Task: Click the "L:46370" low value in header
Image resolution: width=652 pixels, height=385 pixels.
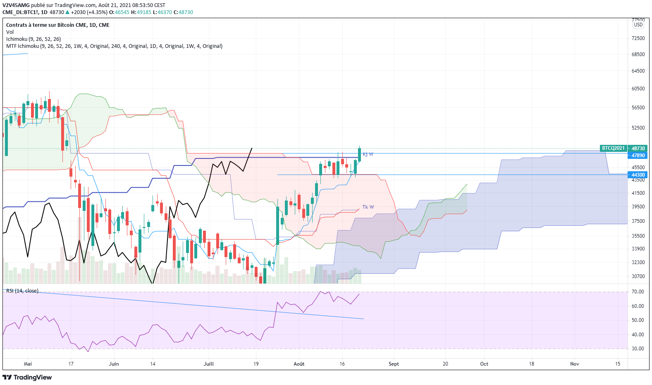Action: click(x=162, y=12)
